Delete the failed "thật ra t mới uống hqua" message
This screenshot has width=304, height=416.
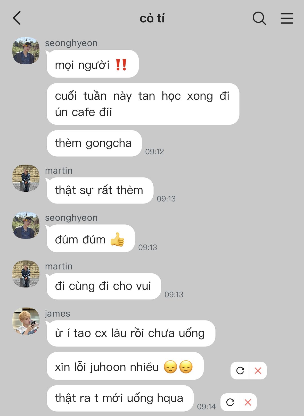click(248, 402)
